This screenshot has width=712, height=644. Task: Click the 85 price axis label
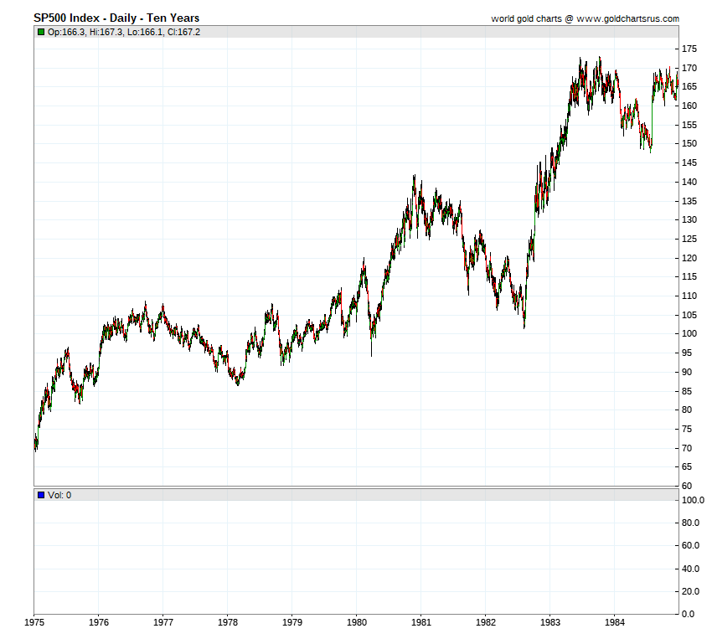pos(687,391)
